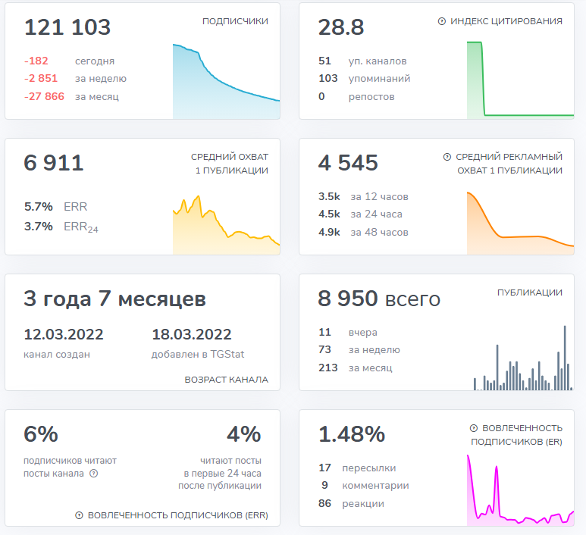This screenshot has width=586, height=535.
Task: Select the 'упоминаний' mentions row
Action: pyautogui.click(x=379, y=79)
